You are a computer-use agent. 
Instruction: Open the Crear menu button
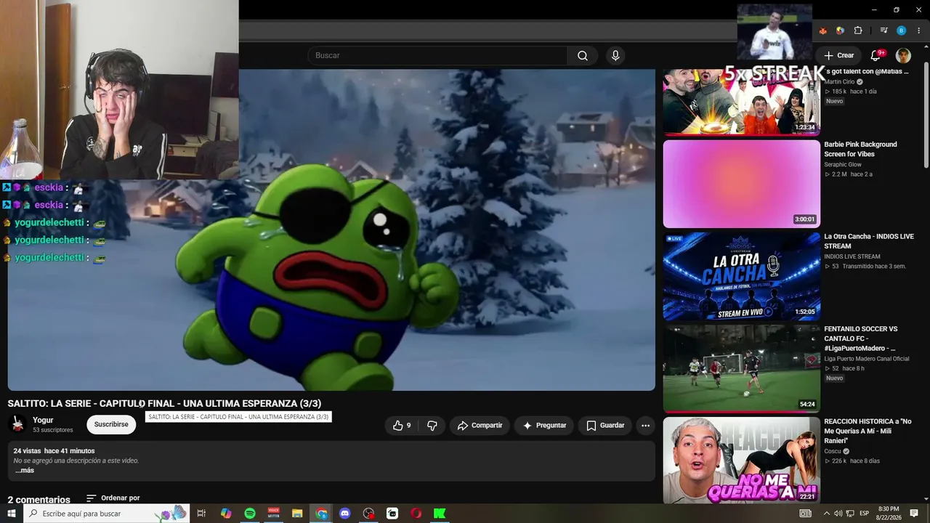(x=838, y=56)
